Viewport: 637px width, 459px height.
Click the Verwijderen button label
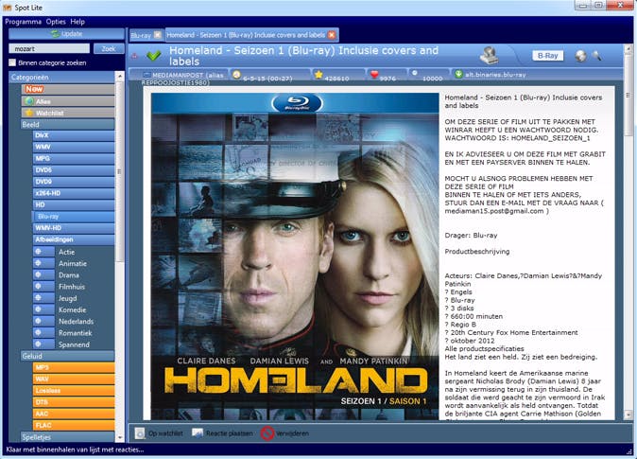point(292,433)
